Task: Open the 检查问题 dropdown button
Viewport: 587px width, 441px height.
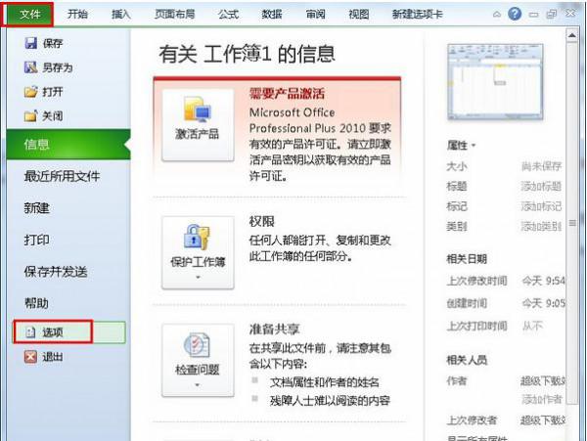Action: pyautogui.click(x=198, y=360)
